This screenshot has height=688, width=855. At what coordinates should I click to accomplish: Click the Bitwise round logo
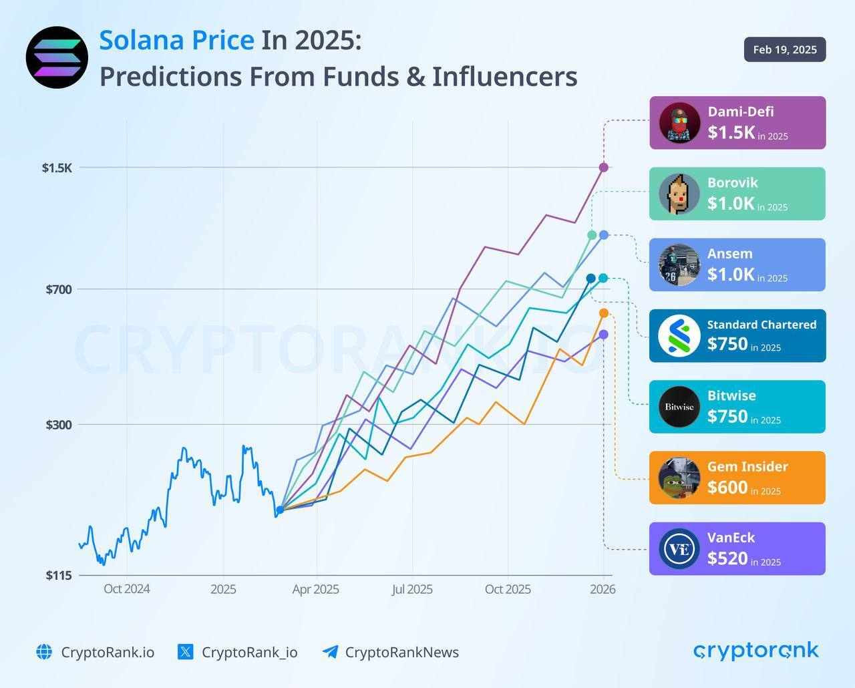pos(679,407)
